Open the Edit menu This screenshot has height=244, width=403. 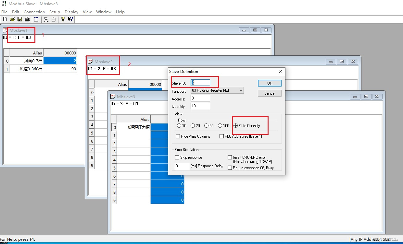pyautogui.click(x=16, y=12)
